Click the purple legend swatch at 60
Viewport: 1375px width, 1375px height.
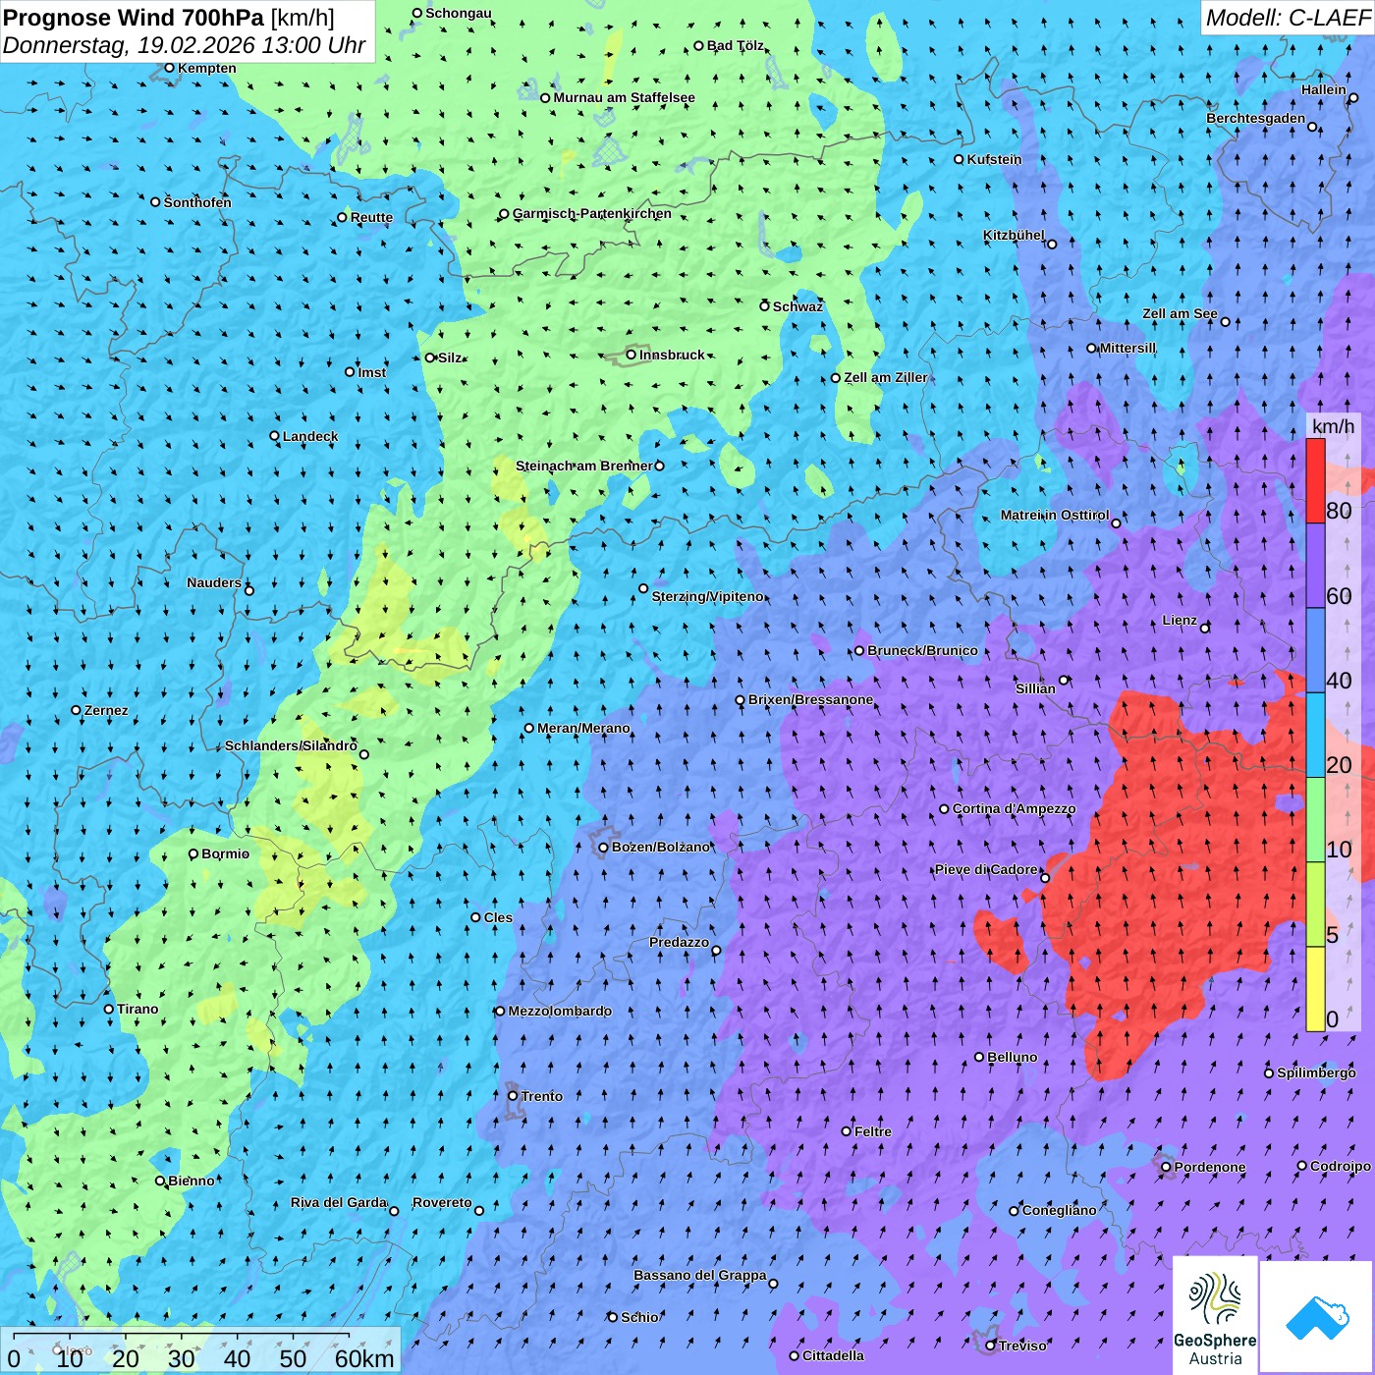pos(1315,566)
